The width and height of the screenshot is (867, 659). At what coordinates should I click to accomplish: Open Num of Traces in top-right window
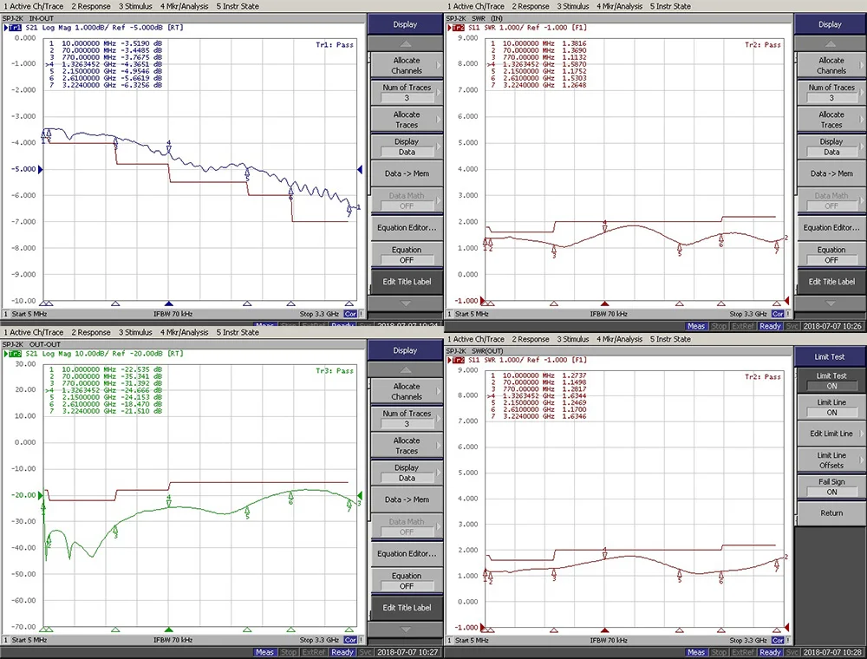pos(831,92)
